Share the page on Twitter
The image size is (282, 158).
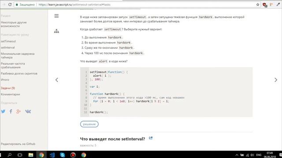(x=3, y=111)
